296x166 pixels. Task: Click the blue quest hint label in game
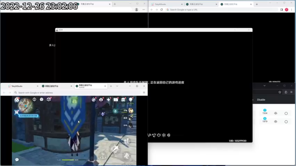[x=28, y=116]
